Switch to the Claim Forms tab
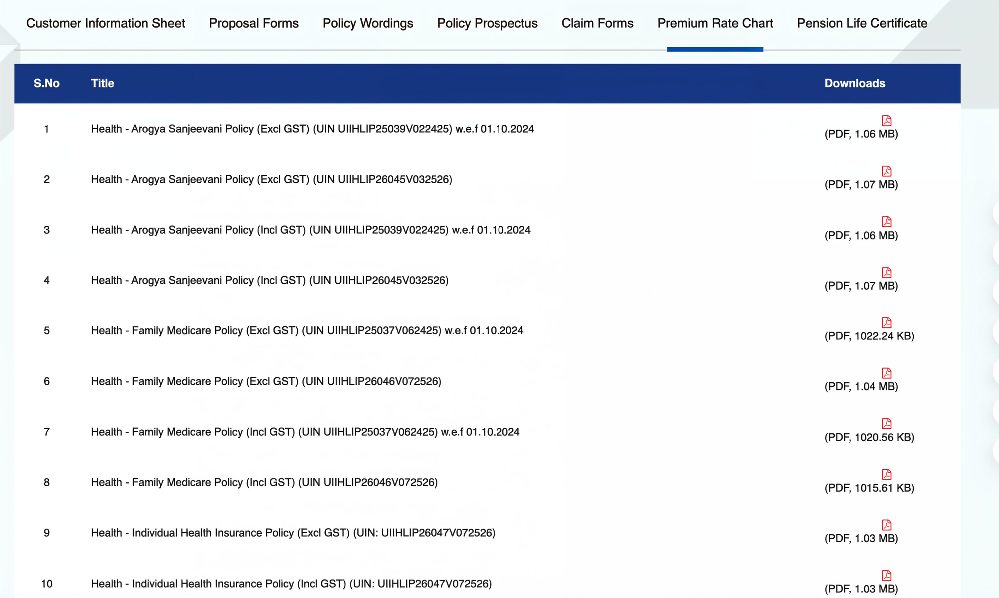 597,23
